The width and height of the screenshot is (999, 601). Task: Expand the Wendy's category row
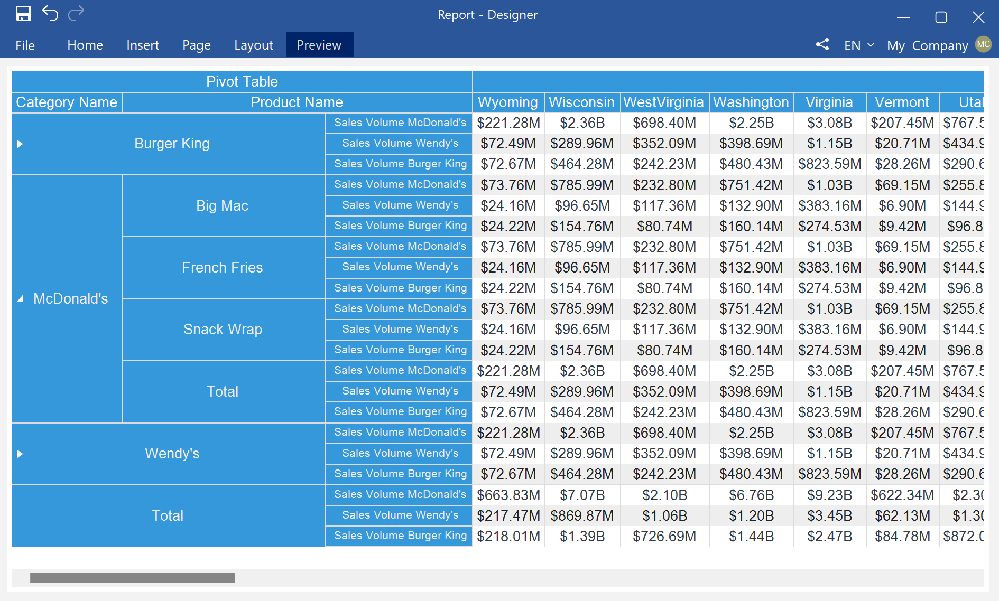click(x=20, y=454)
